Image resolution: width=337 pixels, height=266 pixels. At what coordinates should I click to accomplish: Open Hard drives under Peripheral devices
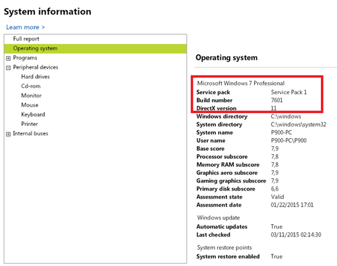pos(36,77)
